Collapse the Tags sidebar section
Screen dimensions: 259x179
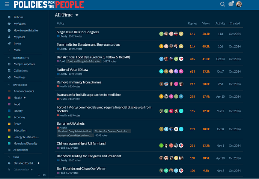click(x=9, y=157)
